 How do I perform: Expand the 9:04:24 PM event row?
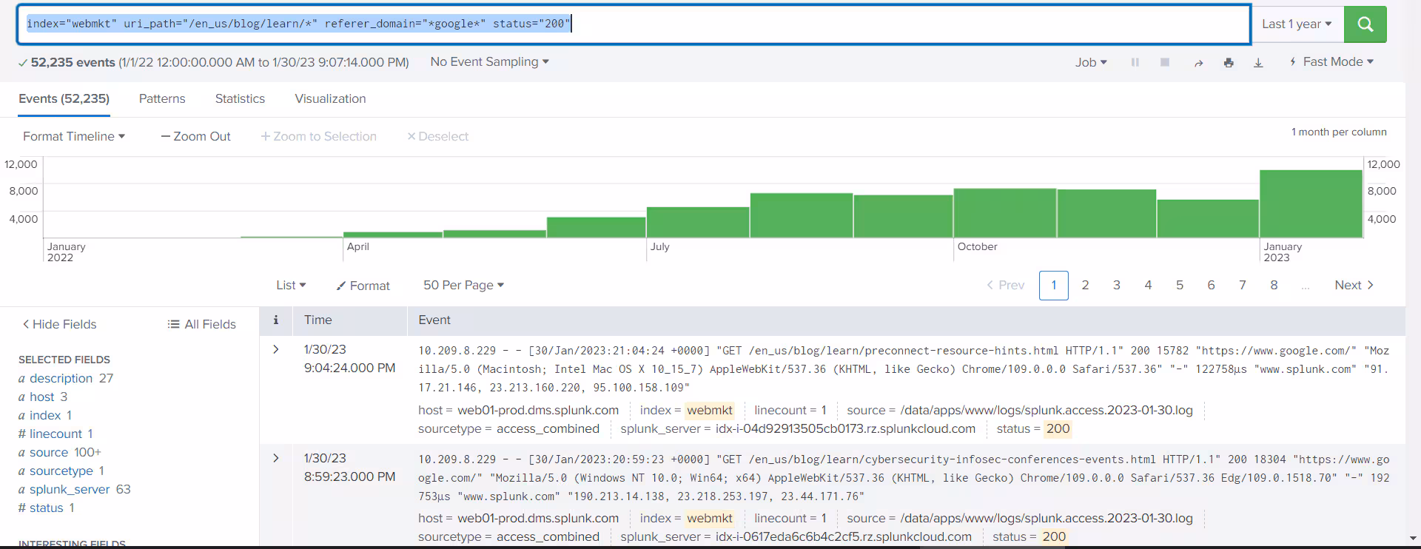(x=276, y=349)
